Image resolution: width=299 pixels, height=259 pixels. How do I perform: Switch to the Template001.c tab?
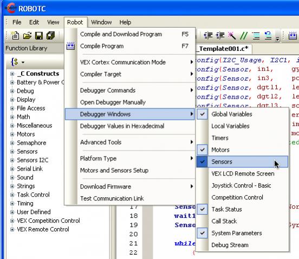coord(224,49)
